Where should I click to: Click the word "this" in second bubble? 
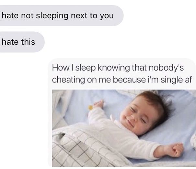pos(28,42)
